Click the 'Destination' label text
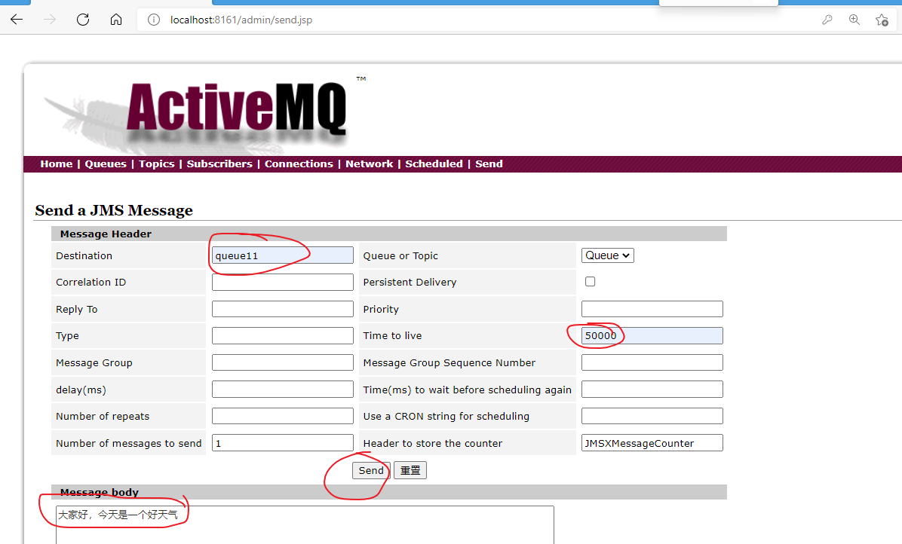Viewport: 902px width, 544px height. click(84, 255)
